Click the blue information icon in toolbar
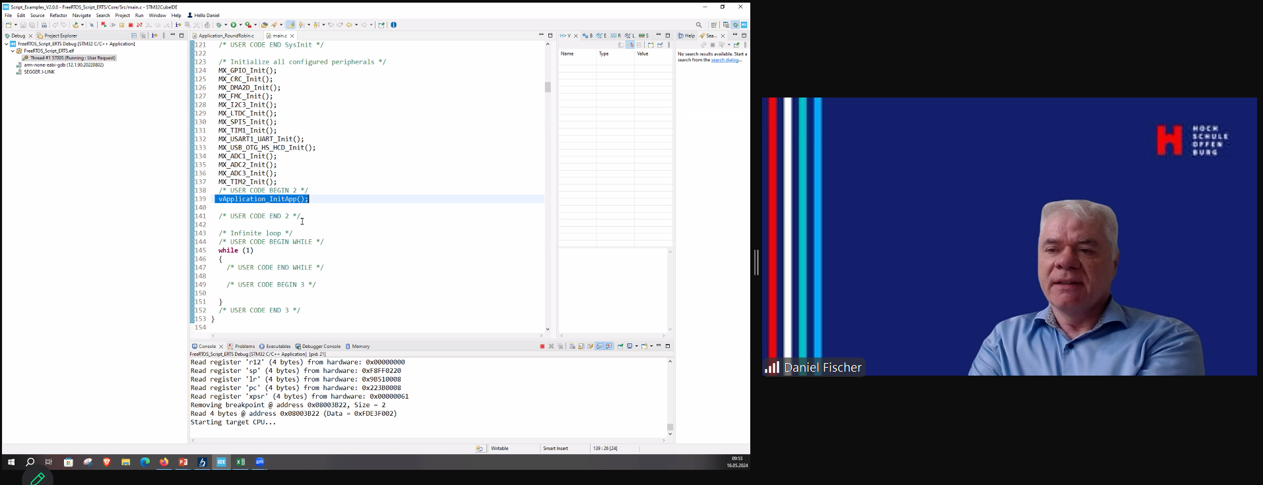1263x485 pixels. pos(394,25)
